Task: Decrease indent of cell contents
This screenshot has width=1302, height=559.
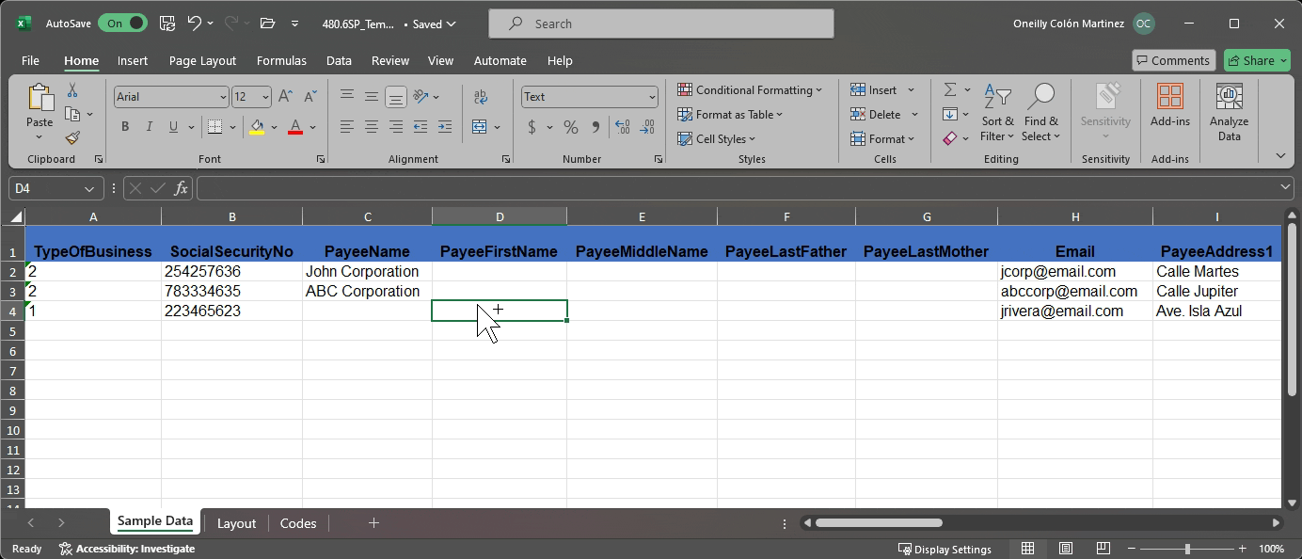Action: click(421, 126)
